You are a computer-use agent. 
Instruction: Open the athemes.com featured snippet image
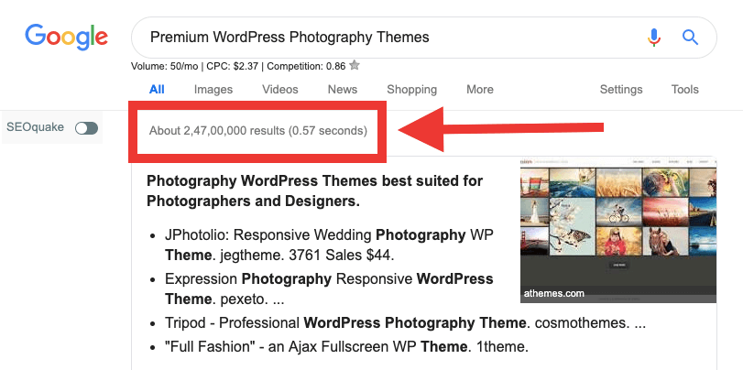[x=617, y=229]
